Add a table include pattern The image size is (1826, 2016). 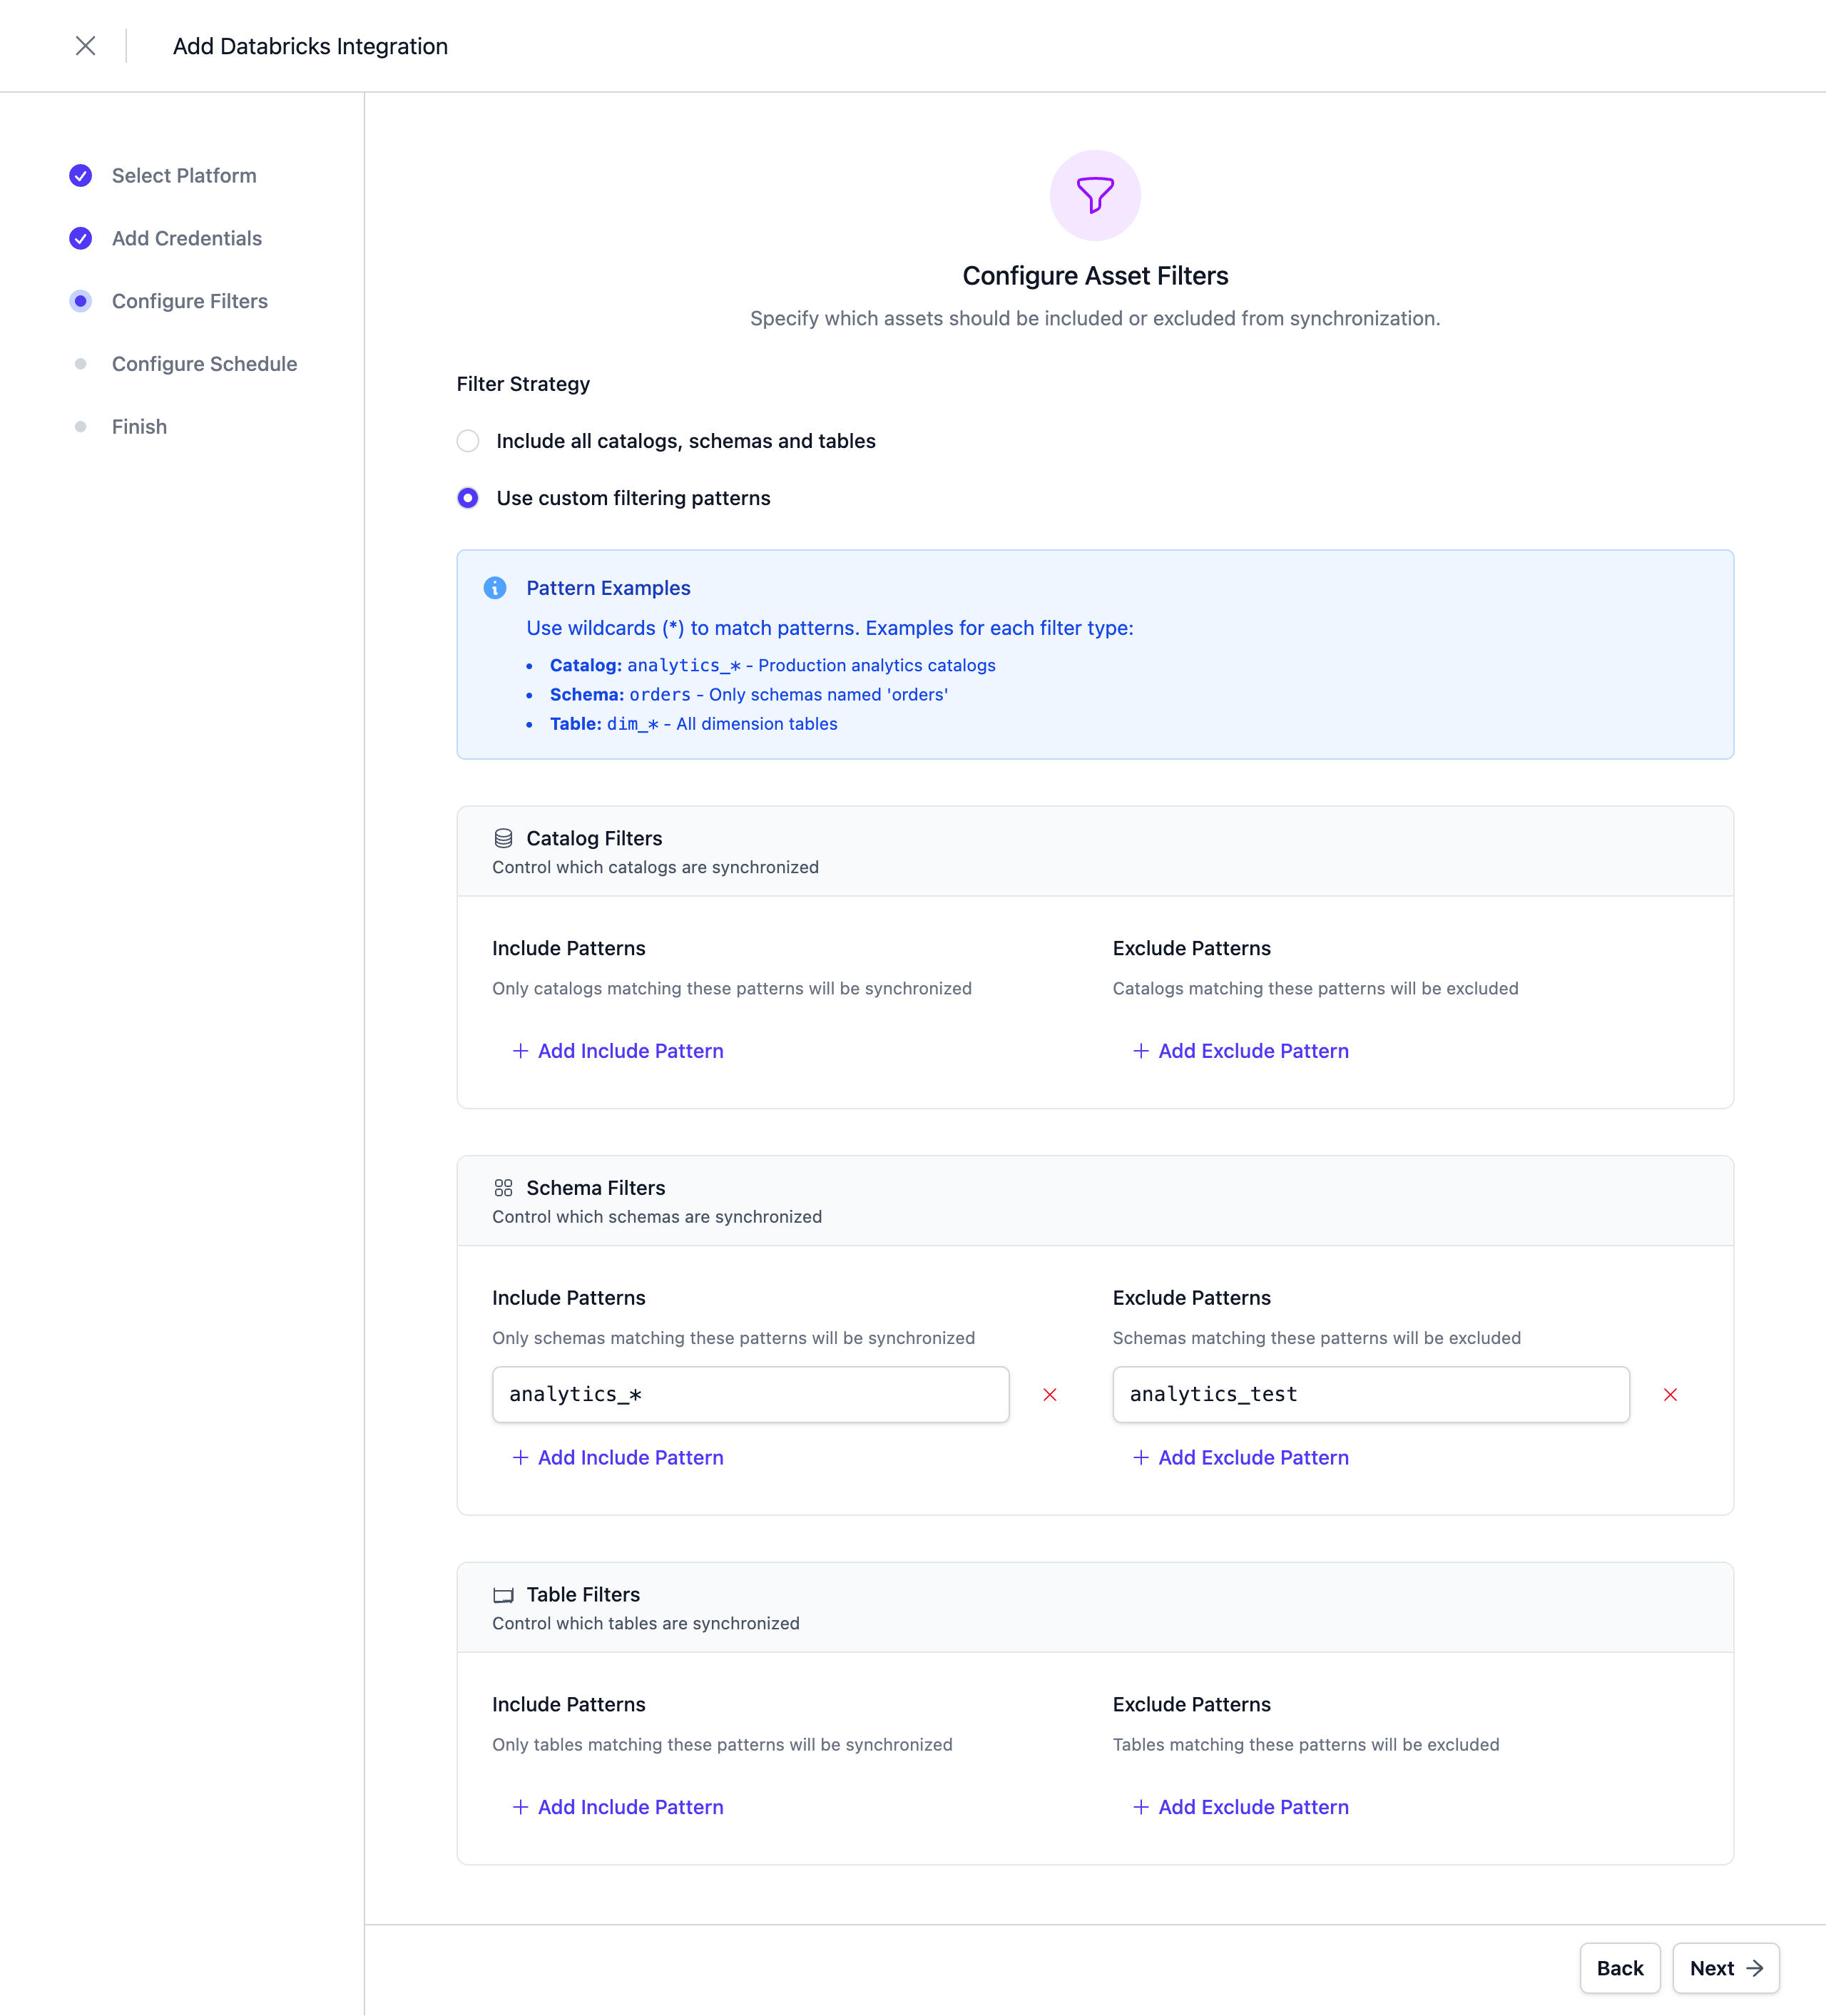(618, 1807)
